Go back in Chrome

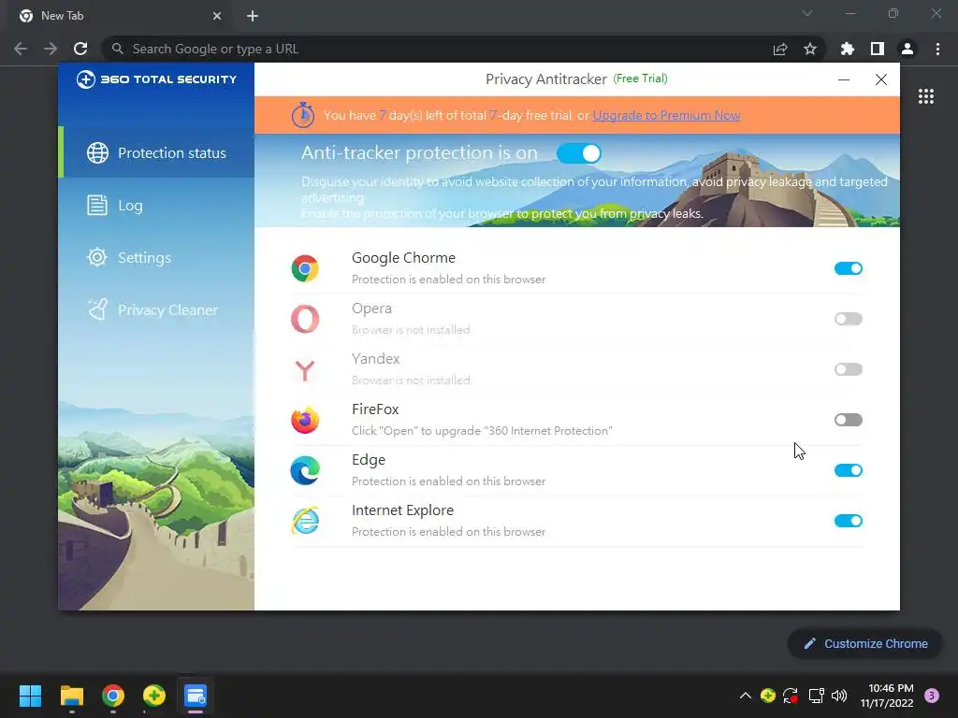coord(21,49)
